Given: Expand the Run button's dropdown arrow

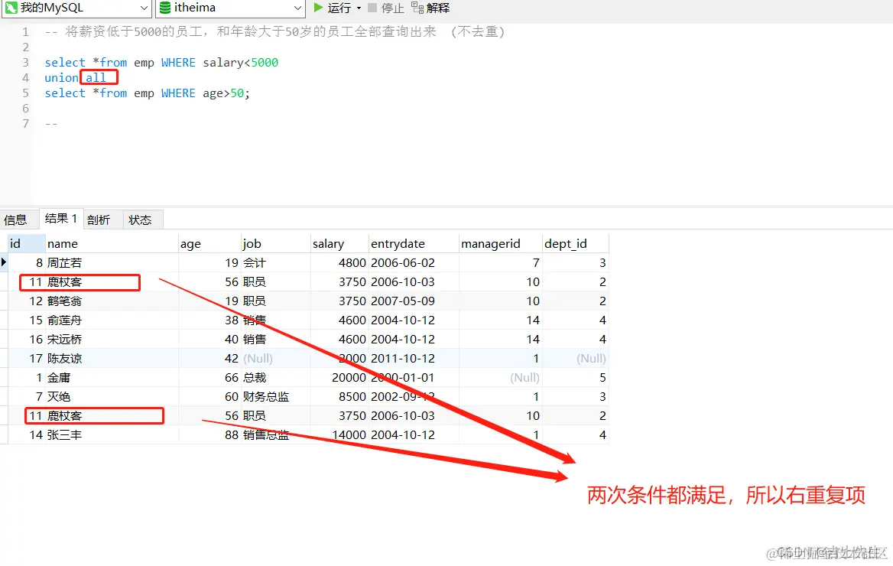Looking at the screenshot, I should [359, 8].
